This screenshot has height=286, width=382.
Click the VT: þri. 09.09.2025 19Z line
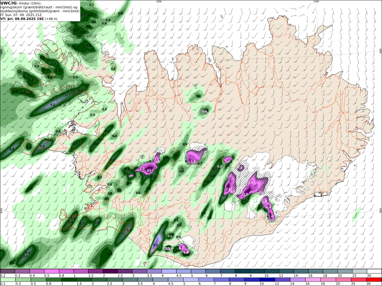click(x=29, y=19)
